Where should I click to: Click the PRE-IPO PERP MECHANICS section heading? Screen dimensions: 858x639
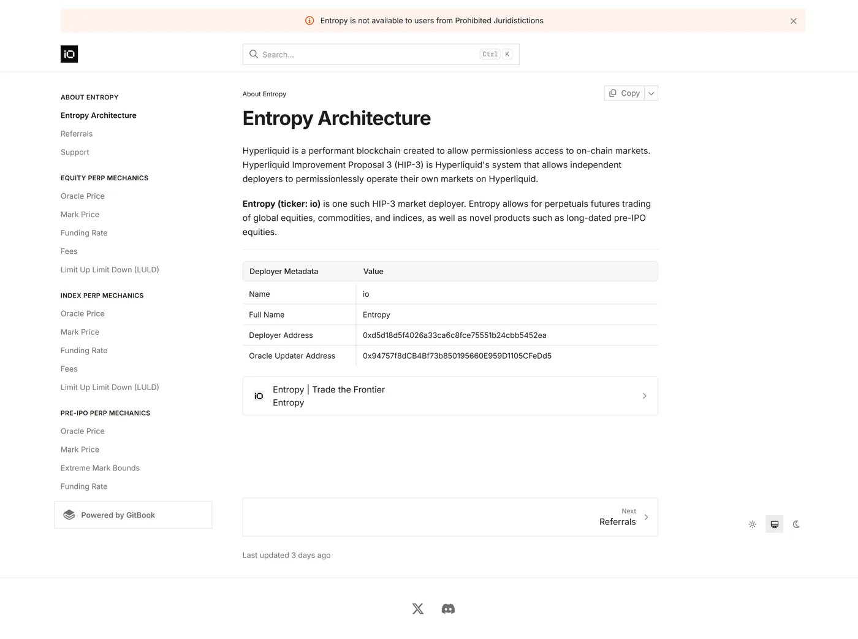point(105,413)
